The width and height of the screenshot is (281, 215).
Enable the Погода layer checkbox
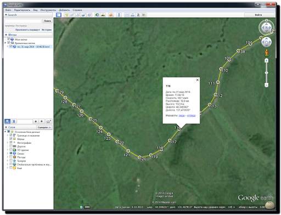click(x=11, y=157)
